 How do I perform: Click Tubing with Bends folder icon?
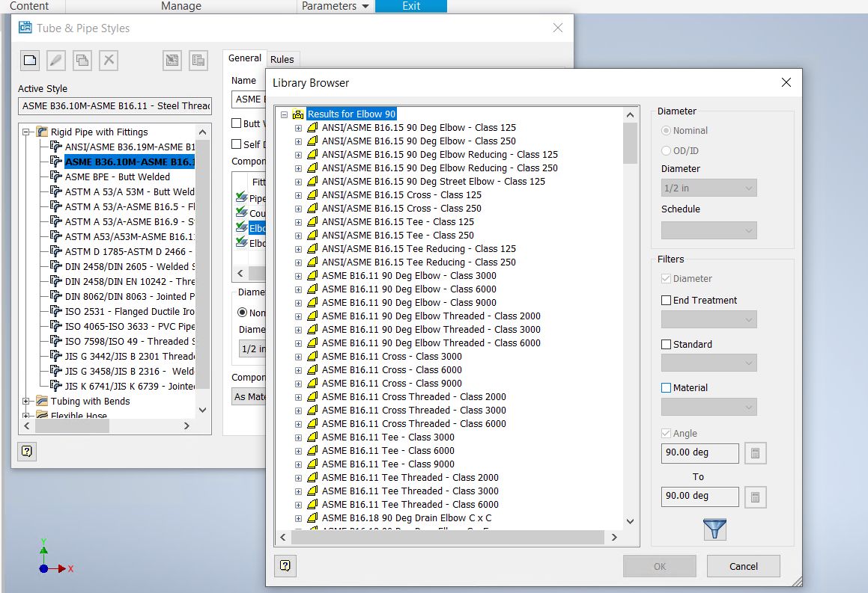click(42, 401)
